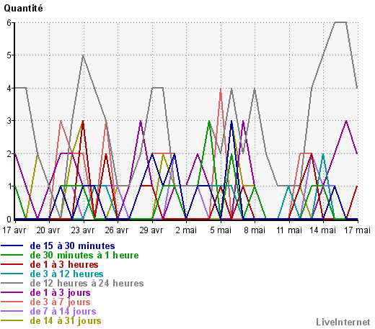Click the green legend line swatch

[x=12, y=255]
